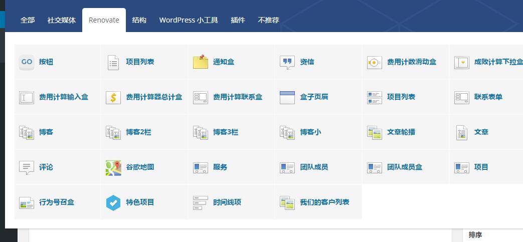Viewport: 523px width, 242px height.
Task: Add the 按钮 element via its label
Action: pyautogui.click(x=46, y=62)
